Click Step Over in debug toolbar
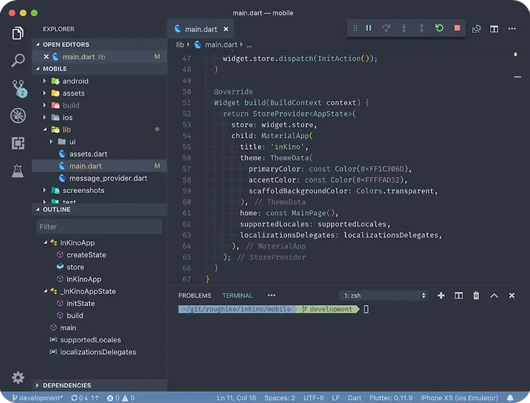Screen dimensions: 530x403 386,28
